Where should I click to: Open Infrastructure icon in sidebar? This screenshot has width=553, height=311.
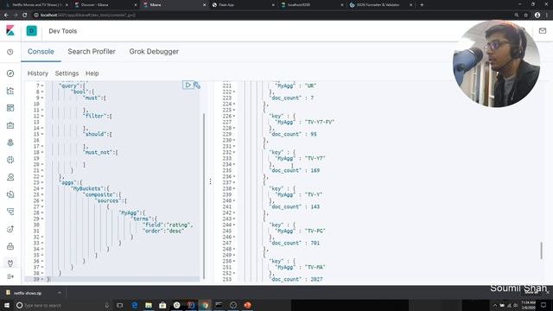tap(10, 177)
